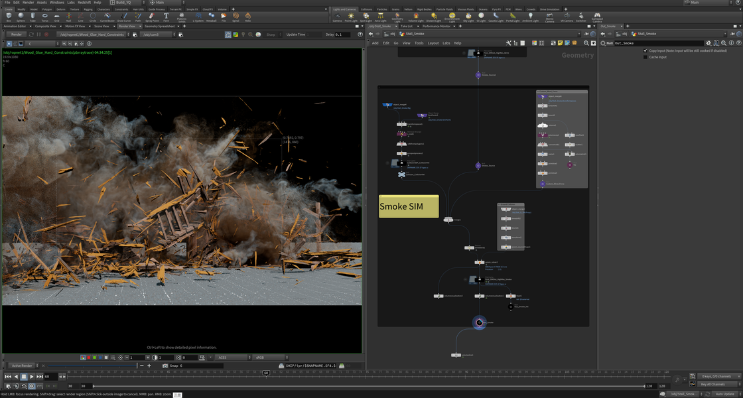
Task: Select the L-System shelf tool
Action: tap(198, 16)
